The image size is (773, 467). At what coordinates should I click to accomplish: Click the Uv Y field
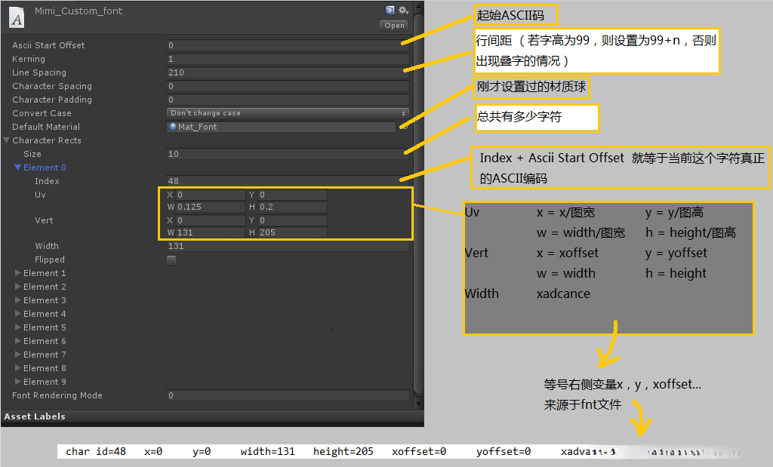coord(292,195)
